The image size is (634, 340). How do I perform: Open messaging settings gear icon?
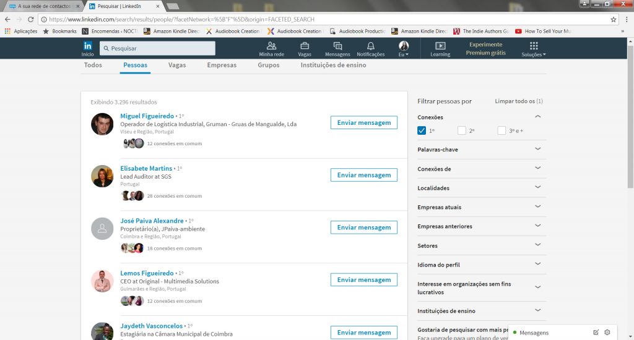tap(607, 333)
